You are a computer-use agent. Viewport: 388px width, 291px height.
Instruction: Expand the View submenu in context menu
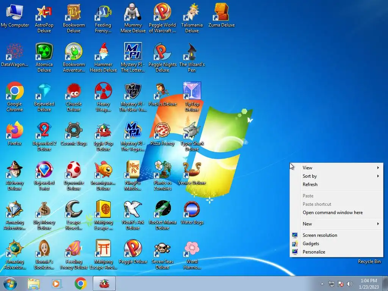336,168
